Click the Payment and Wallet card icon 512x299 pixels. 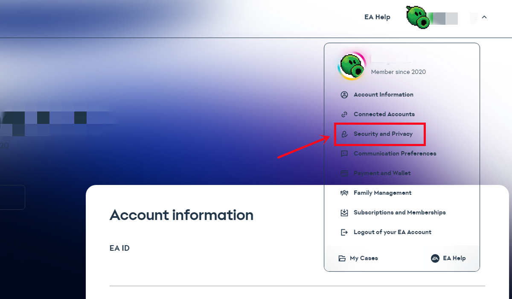[x=344, y=173]
